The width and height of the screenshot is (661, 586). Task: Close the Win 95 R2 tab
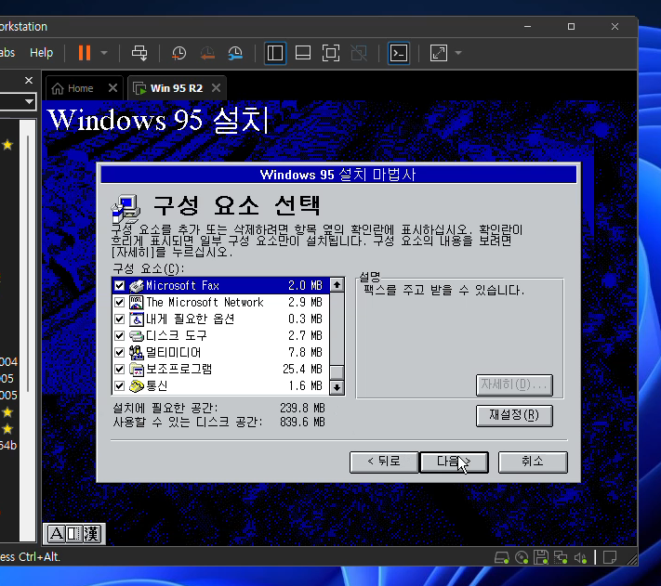(217, 88)
